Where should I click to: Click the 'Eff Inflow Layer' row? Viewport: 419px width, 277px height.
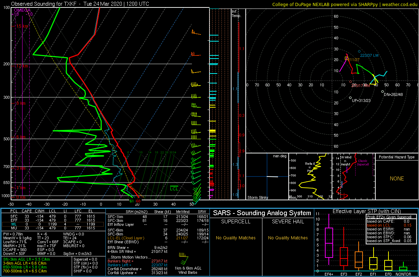point(157,224)
